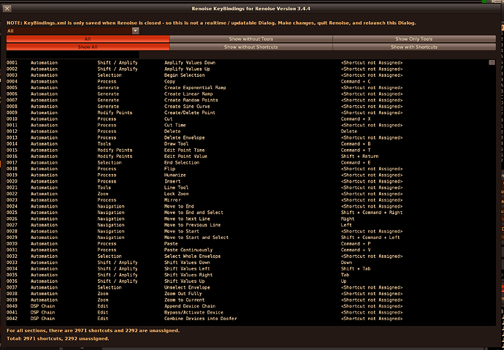The image size is (504, 350).
Task: Select 'Select Whole Envelope' entry
Action: point(192,256)
